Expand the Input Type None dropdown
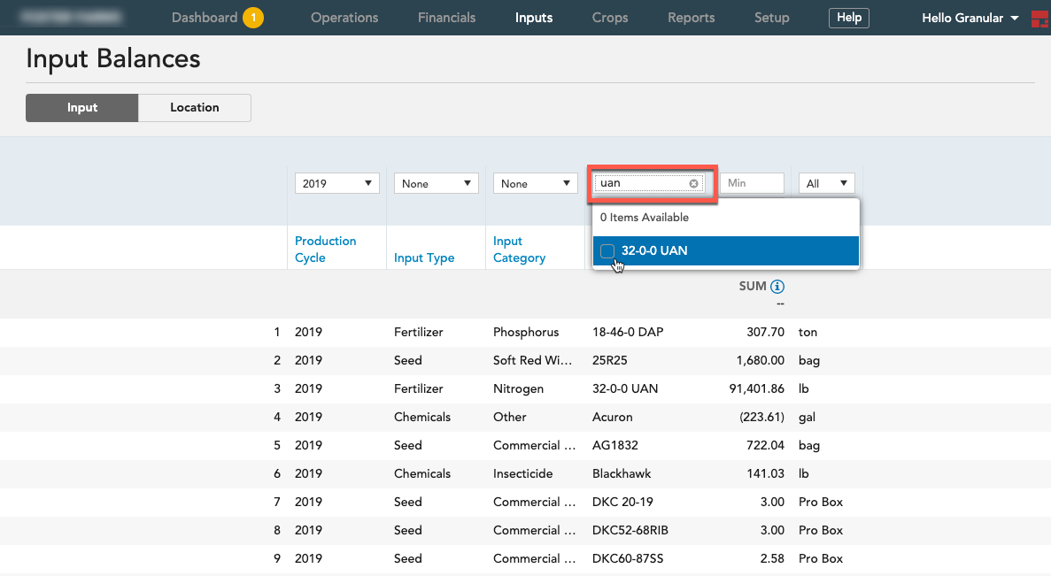1051x576 pixels. click(437, 183)
